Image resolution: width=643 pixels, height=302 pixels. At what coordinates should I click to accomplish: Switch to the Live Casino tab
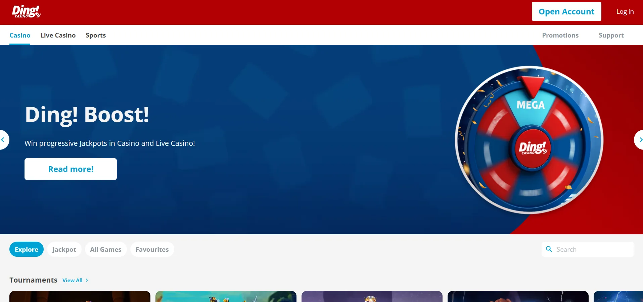(58, 35)
